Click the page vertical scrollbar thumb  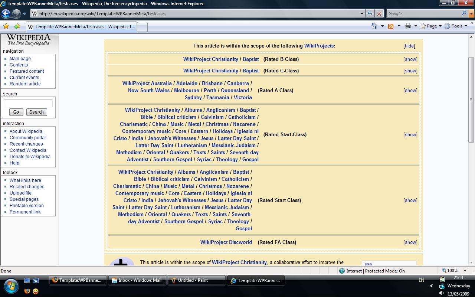point(471,99)
